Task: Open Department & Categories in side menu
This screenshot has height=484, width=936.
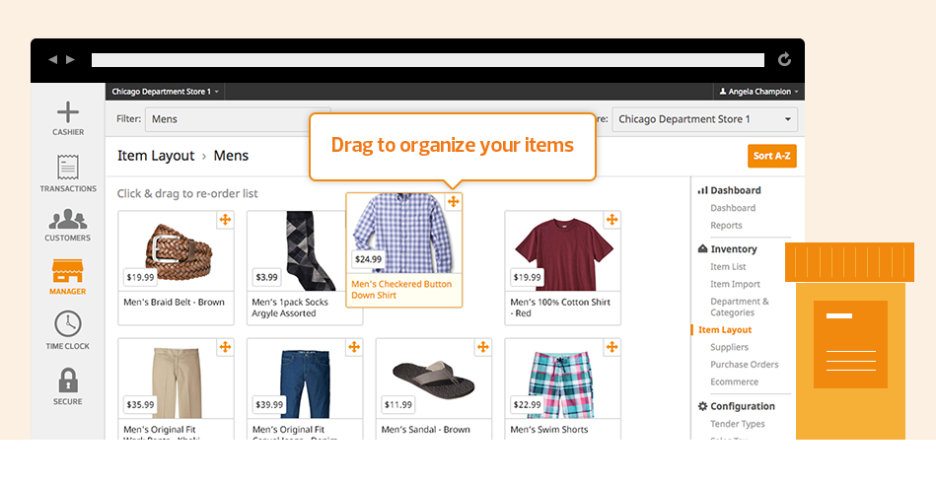Action: [740, 307]
